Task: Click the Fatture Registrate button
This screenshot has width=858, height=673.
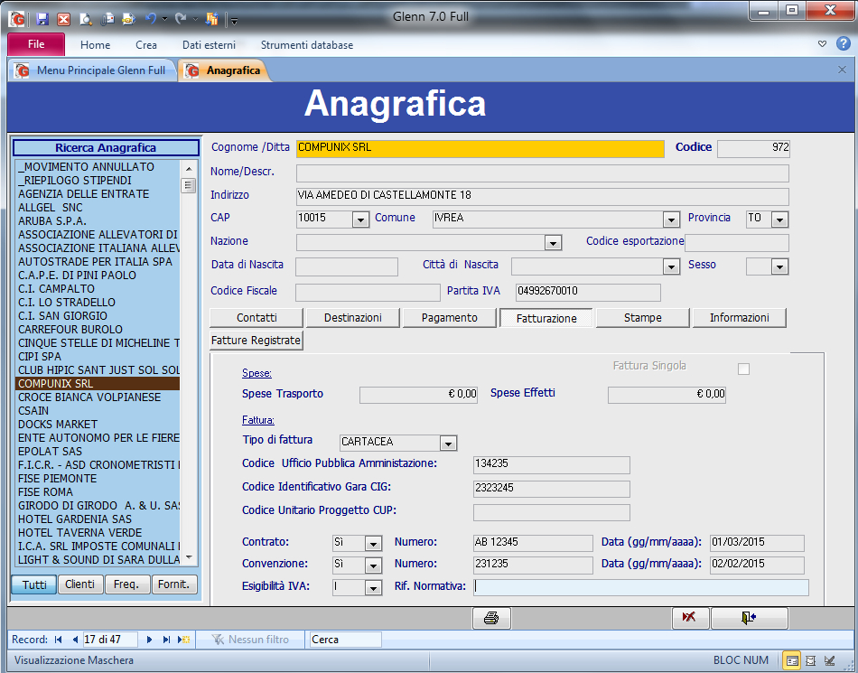Action: (256, 341)
